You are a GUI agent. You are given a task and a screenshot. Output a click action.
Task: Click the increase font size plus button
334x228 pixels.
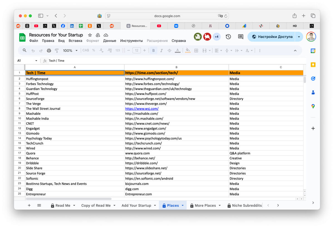(x=144, y=50)
